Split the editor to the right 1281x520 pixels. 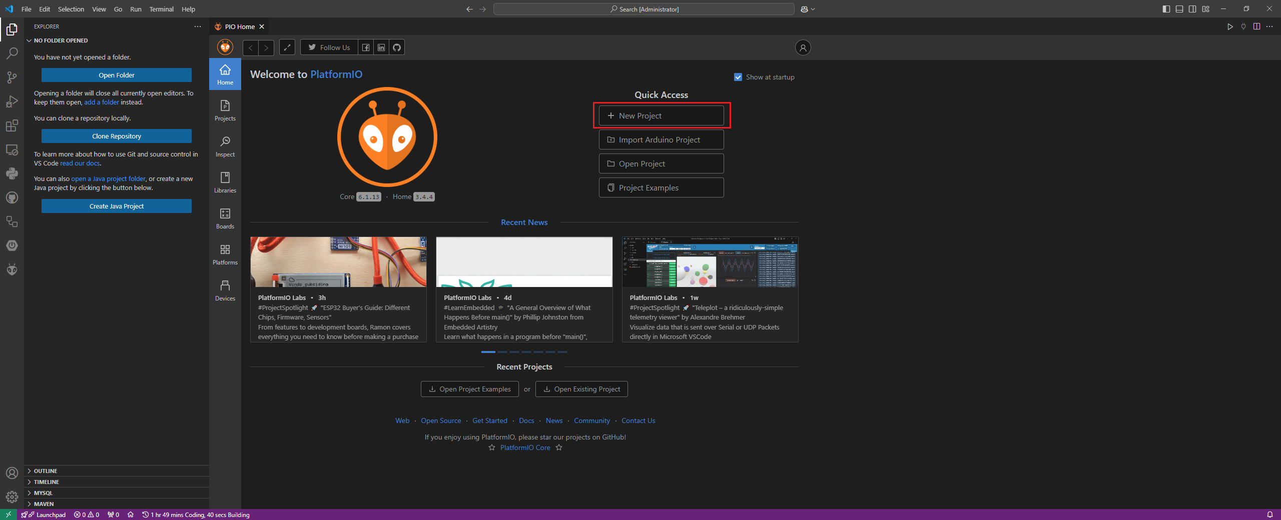[x=1256, y=26]
